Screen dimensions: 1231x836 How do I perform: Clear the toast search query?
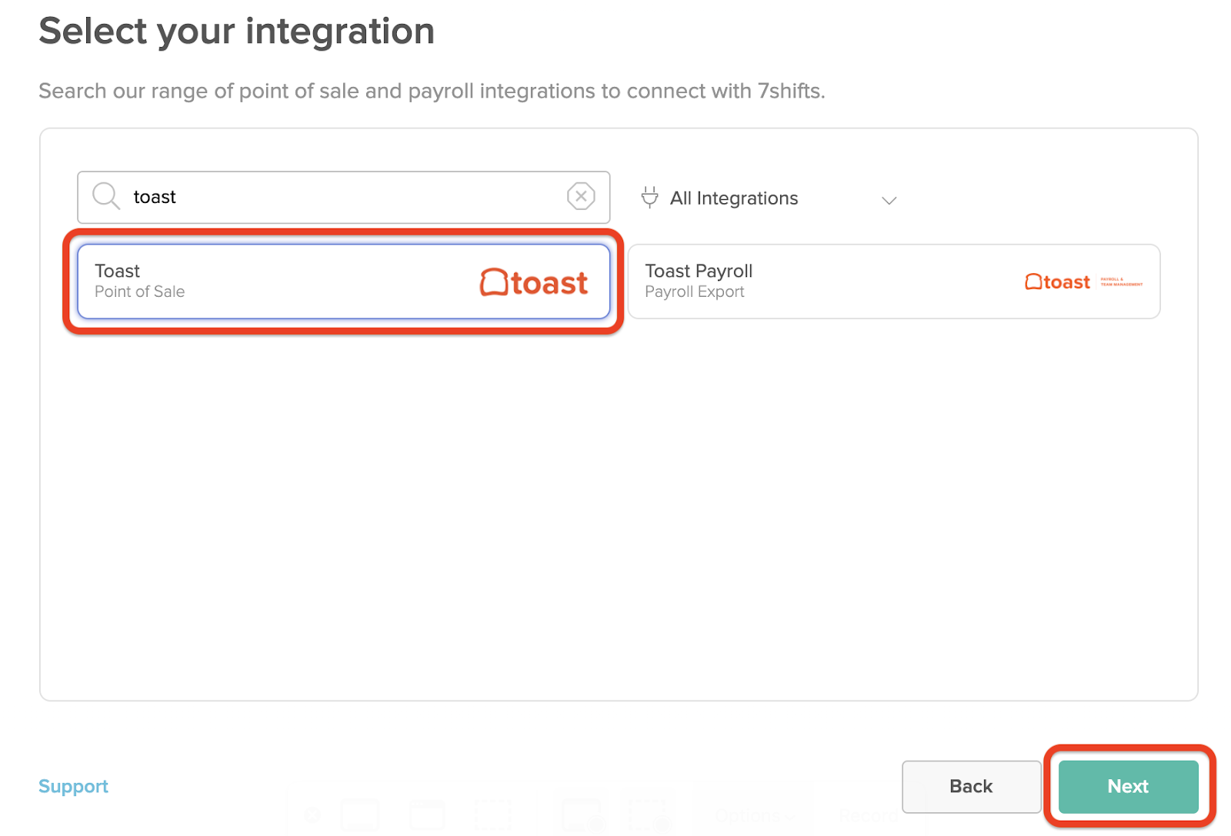click(x=581, y=197)
